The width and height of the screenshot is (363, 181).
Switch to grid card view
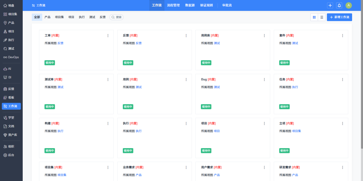(x=314, y=17)
